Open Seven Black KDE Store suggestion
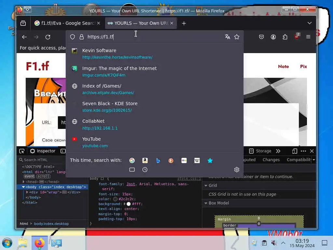333x250 pixels. 154,107
